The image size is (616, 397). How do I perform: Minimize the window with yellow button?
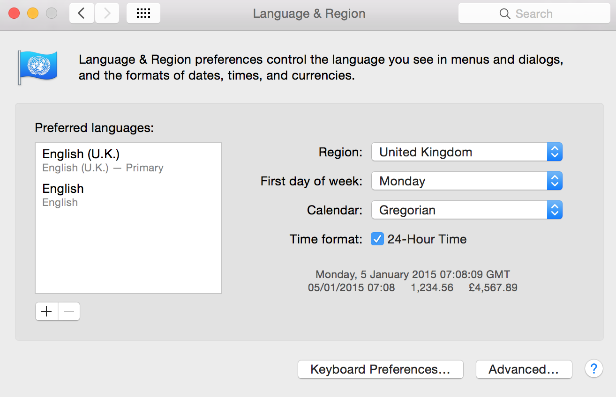pyautogui.click(x=33, y=14)
